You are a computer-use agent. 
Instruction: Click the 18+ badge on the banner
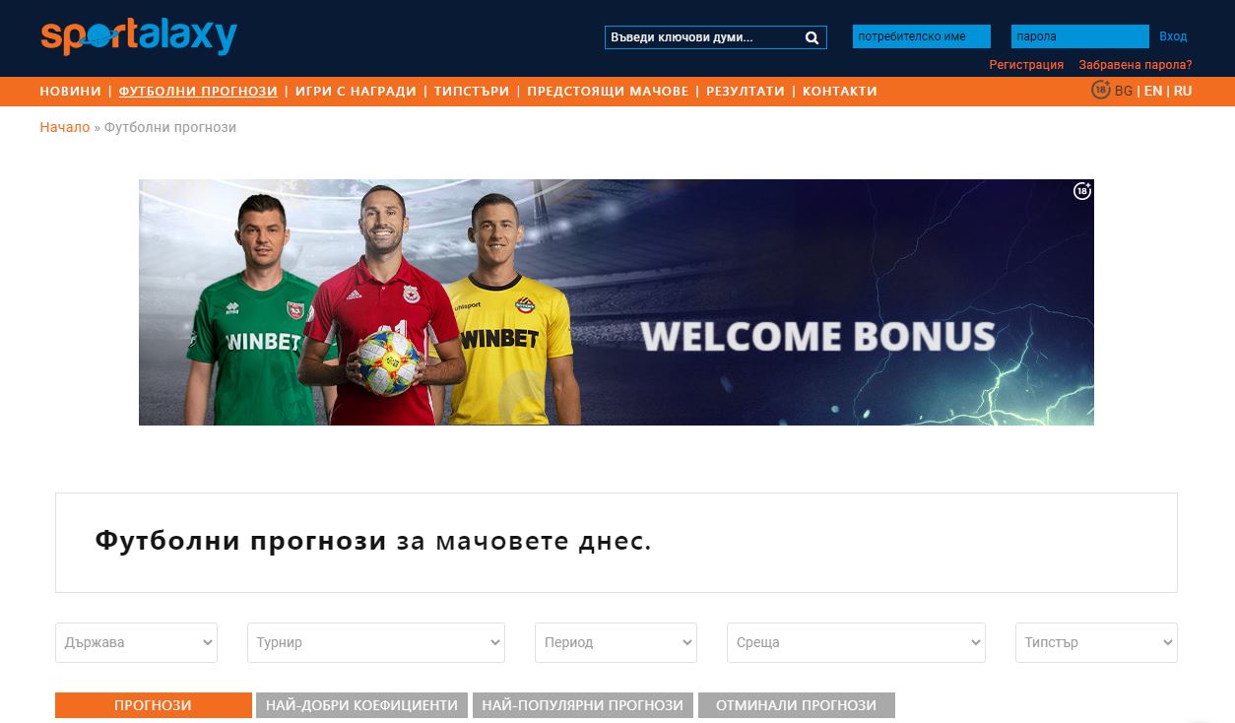(1082, 191)
